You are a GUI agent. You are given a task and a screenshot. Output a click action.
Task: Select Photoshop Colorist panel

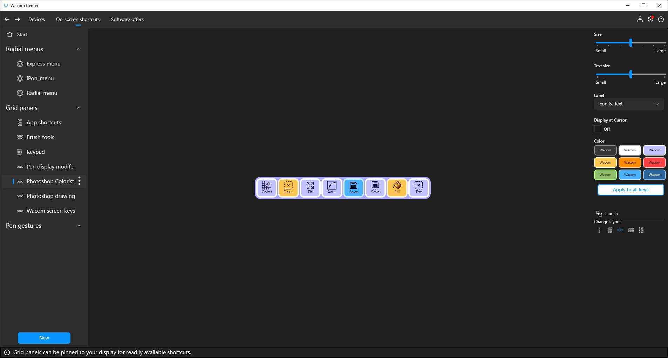(44, 181)
